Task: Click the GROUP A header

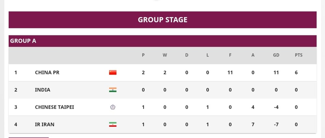Action: tap(23, 41)
